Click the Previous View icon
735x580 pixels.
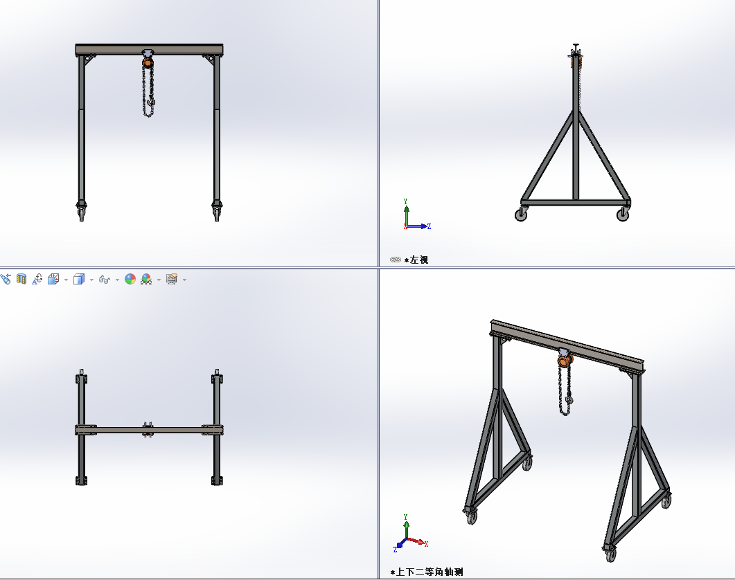6,279
